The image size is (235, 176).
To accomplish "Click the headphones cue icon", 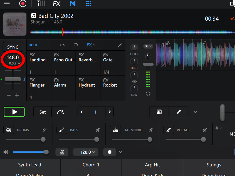I will [148, 94].
